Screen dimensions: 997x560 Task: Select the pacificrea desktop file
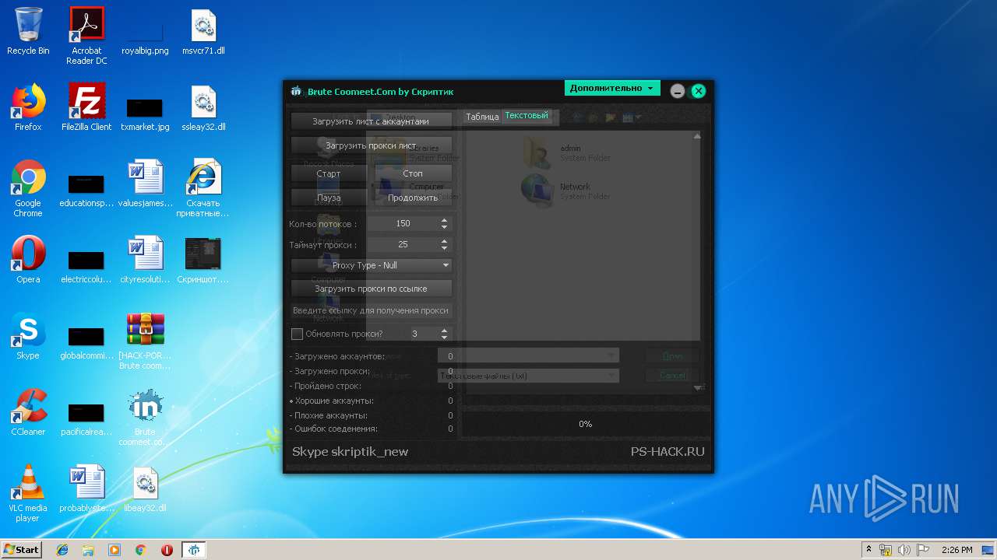86,420
